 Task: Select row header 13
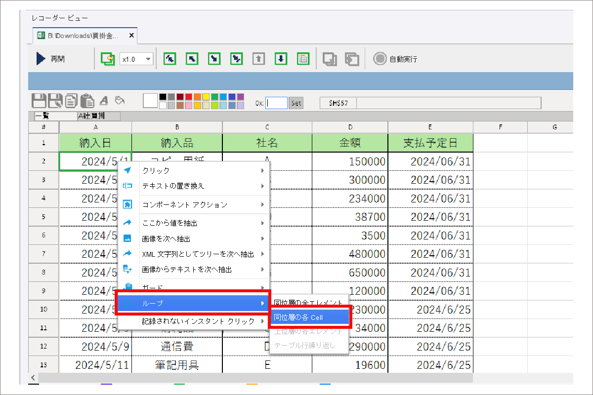pyautogui.click(x=43, y=365)
